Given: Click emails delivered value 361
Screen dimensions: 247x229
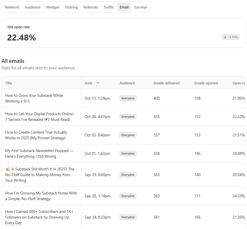Looking at the screenshot, I should pos(157,217).
